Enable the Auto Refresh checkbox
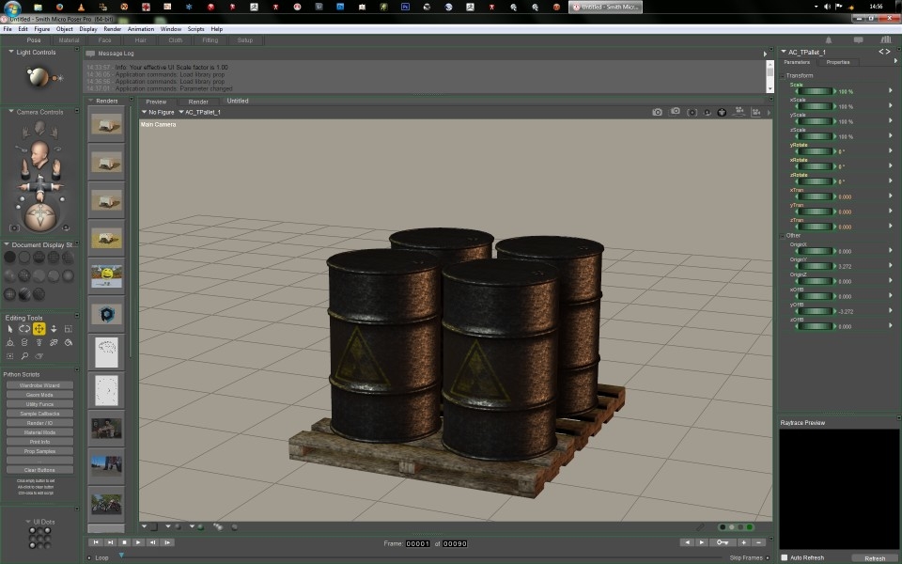 tap(785, 557)
